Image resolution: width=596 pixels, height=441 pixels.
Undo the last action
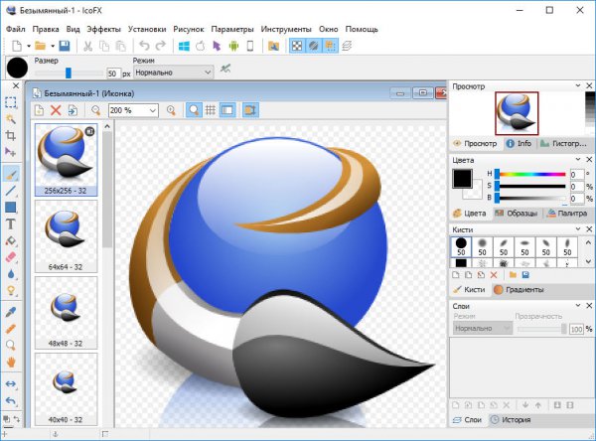[144, 46]
